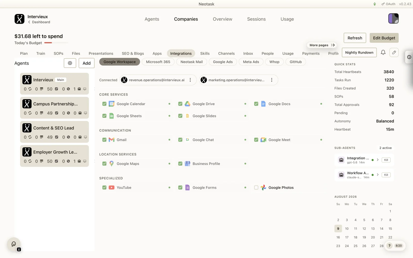Open revenue.operations account options menu
The height and width of the screenshot is (258, 413).
pyautogui.click(x=190, y=80)
